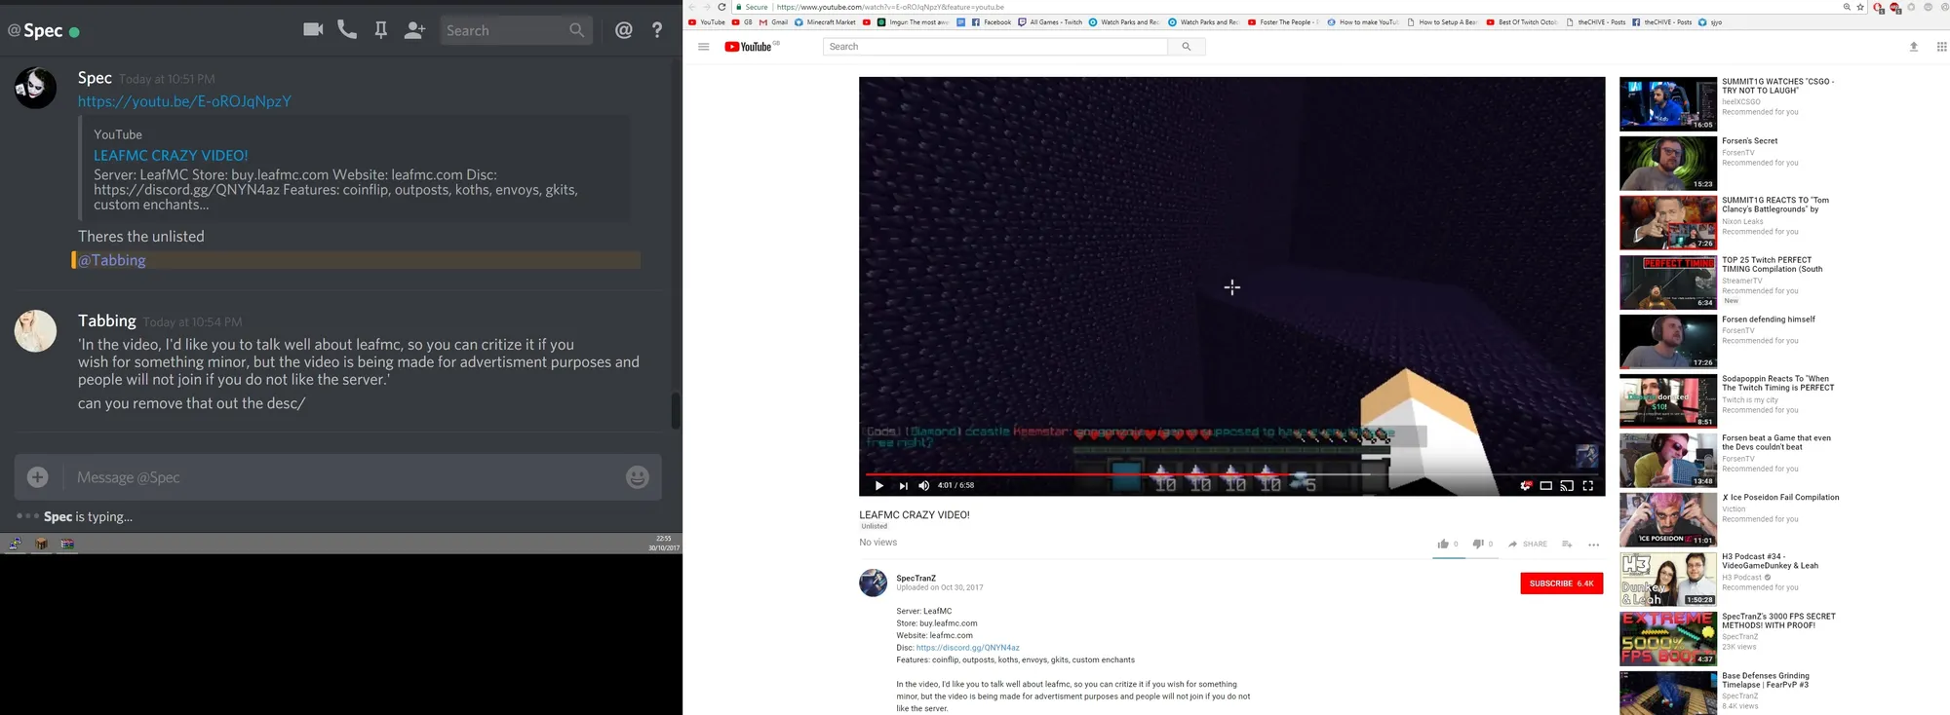Open TOP 25 Twitch PERFECT TIMING video title
This screenshot has width=1950, height=715.
[1772, 264]
